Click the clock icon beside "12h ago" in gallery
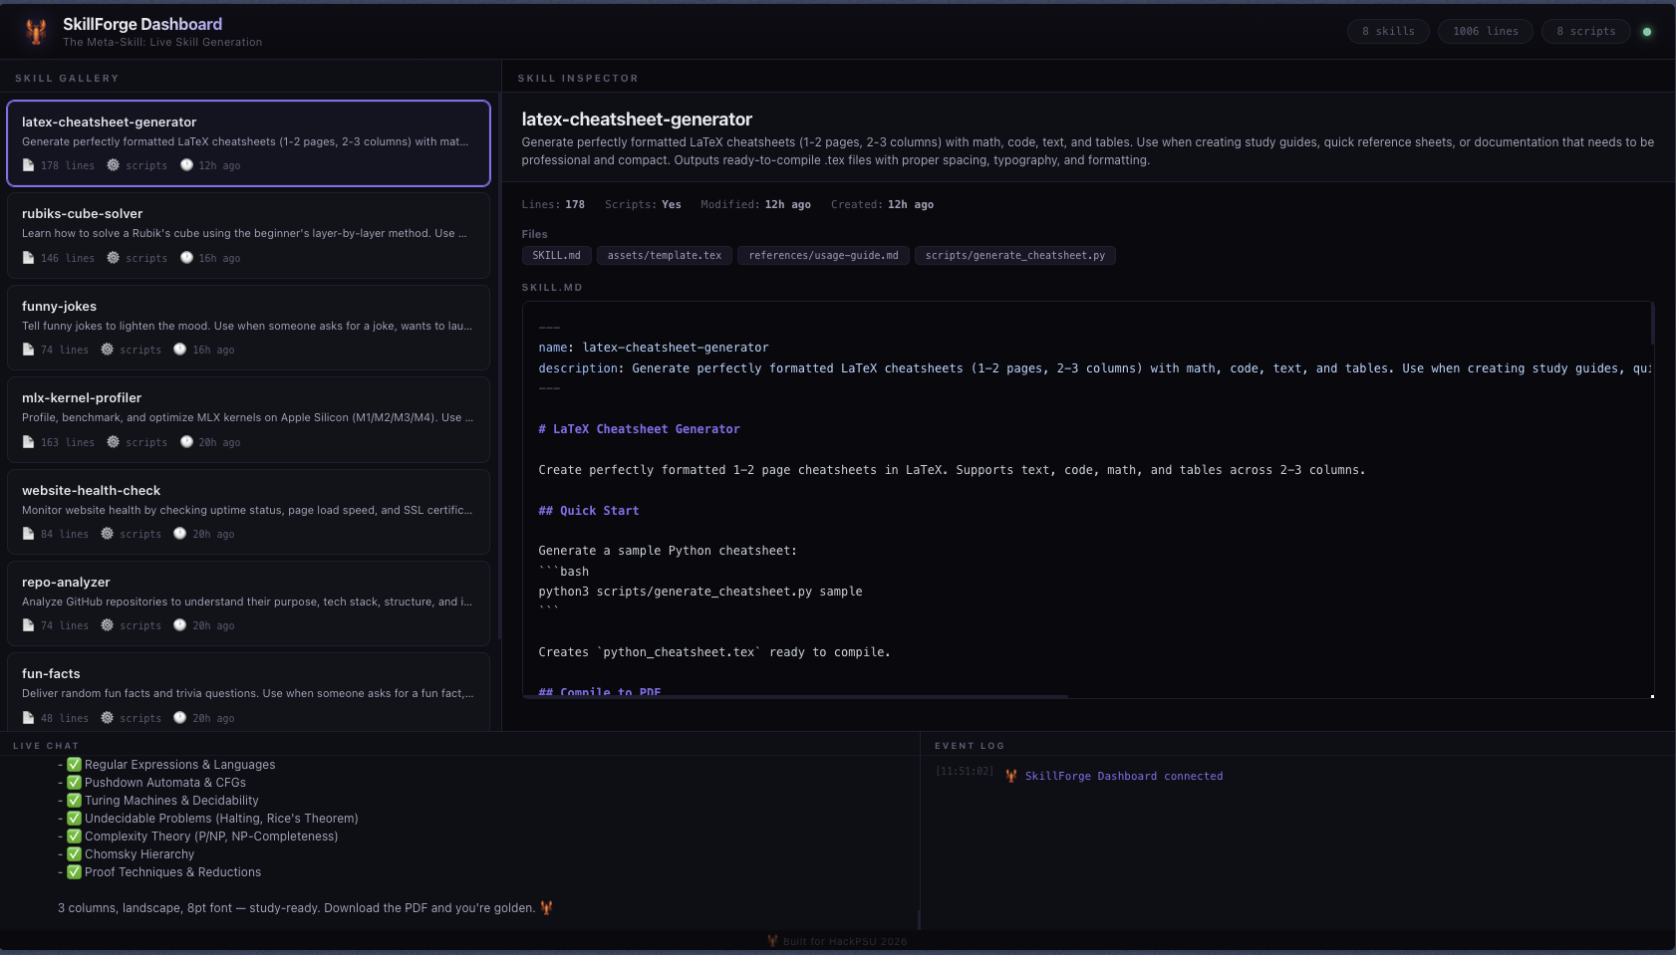 point(186,165)
